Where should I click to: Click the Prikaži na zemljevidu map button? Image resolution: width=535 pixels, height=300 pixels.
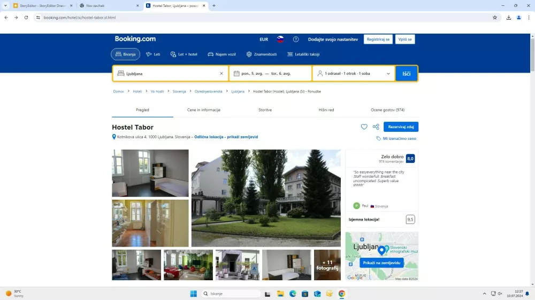(x=381, y=263)
